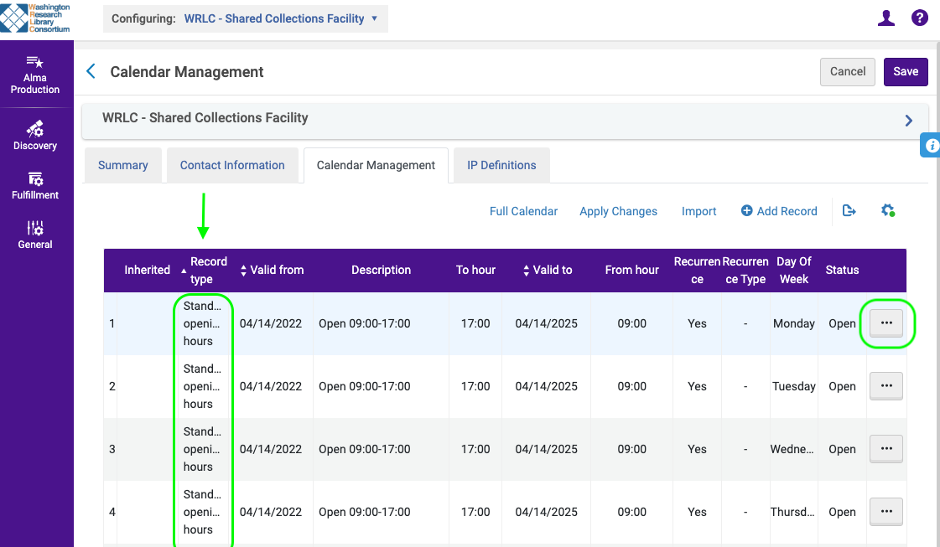Sort table by Valid from column
Image resolution: width=940 pixels, height=547 pixels.
click(x=272, y=271)
